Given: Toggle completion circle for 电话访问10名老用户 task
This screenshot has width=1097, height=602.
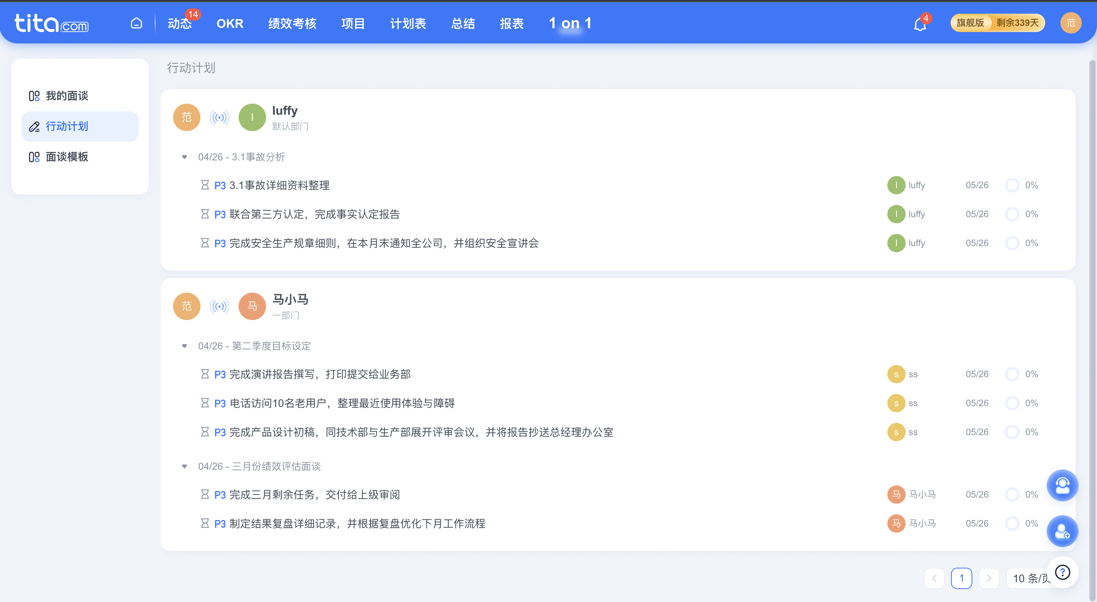Looking at the screenshot, I should (x=1012, y=403).
